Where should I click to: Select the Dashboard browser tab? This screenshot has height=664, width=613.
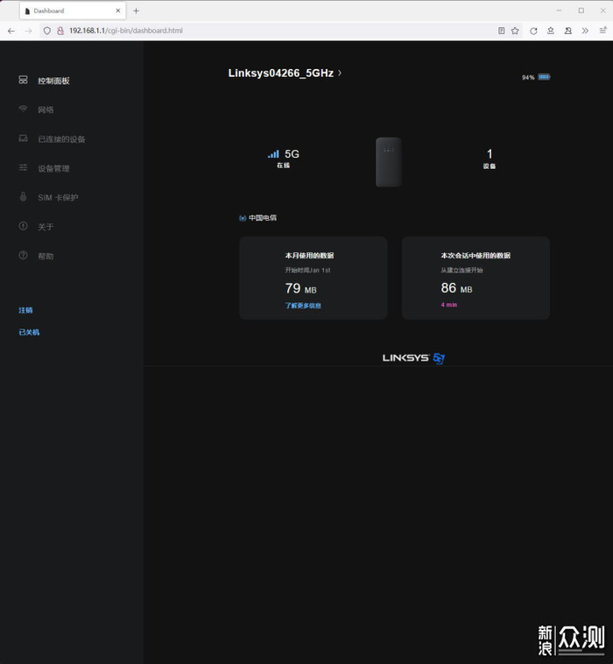tap(72, 11)
